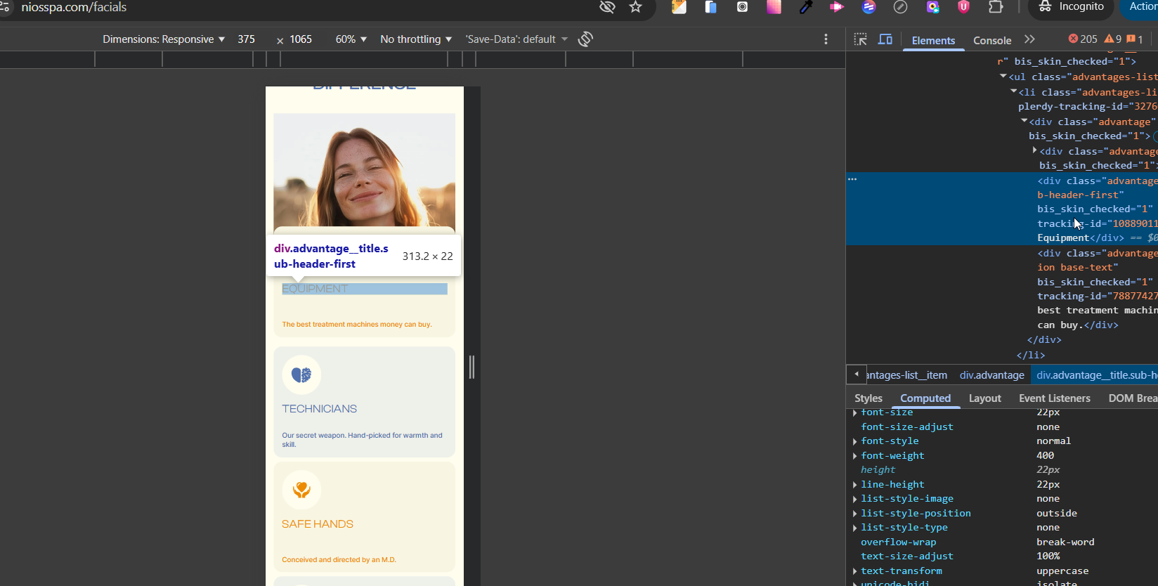Click the eyedropper color picker extension icon
This screenshot has width=1158, height=586.
coord(806,7)
